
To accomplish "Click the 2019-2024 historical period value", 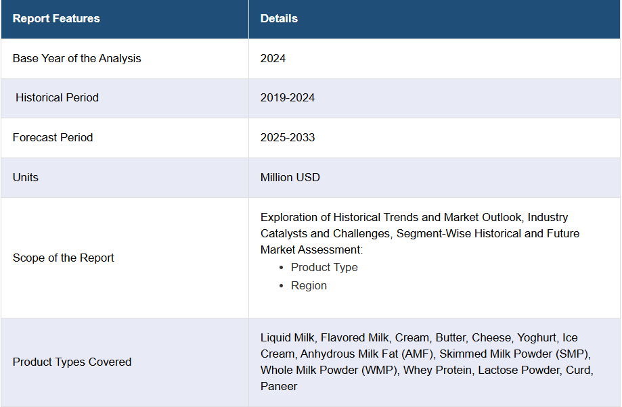I will [x=287, y=97].
